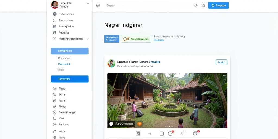This screenshot has height=139, width=278.
Task: Click the icon beside the Kaid row
Action: click(x=55, y=118)
